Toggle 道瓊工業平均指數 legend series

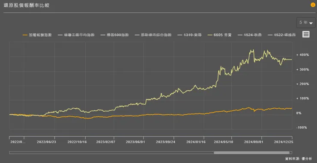(76, 35)
